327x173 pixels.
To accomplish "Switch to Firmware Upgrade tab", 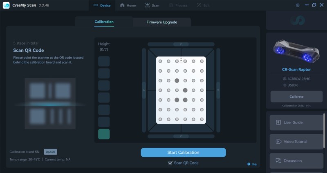I will coord(161,22).
